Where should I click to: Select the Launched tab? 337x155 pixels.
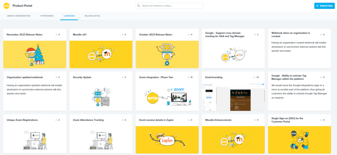69,16
